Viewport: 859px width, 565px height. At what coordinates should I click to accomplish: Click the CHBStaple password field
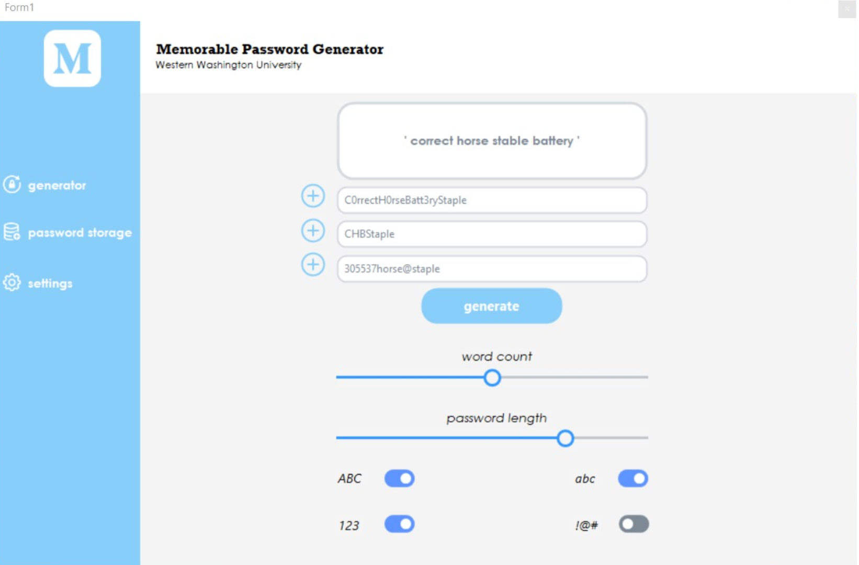click(492, 234)
